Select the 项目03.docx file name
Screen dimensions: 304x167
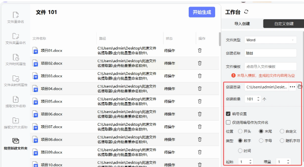click(51, 76)
